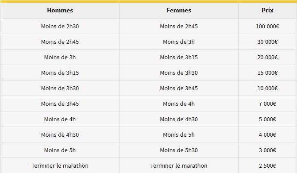This screenshot has height=173, width=297.
Task: Click the 10 000€ prize cell
Action: (x=267, y=88)
